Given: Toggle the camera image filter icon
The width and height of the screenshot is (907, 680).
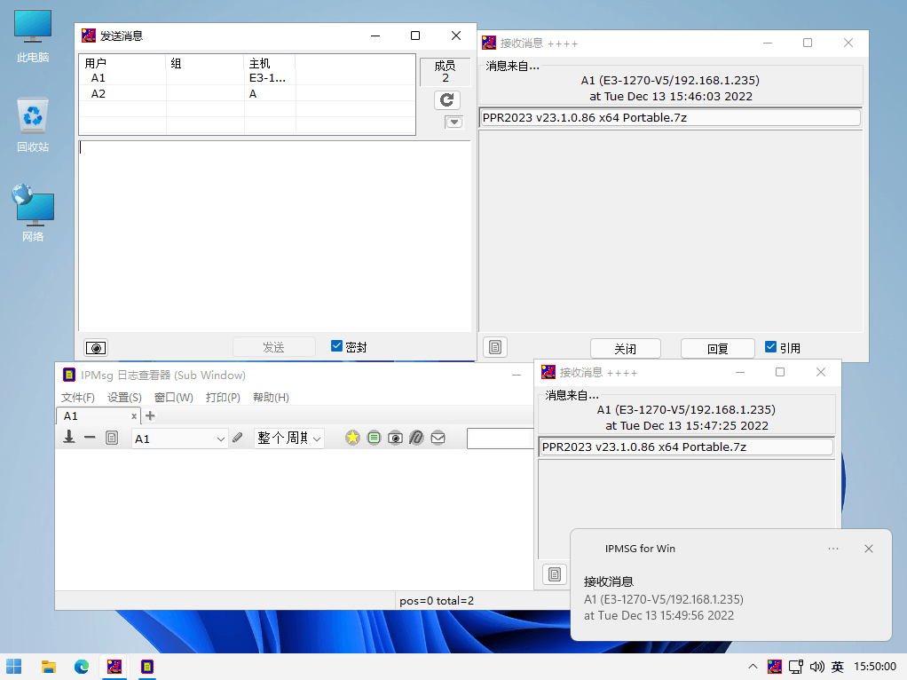Looking at the screenshot, I should pos(395,438).
